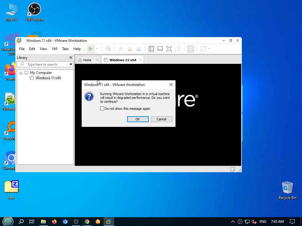The image size is (302, 226).
Task: Toggle the Show Library sidebar icon
Action: [151, 49]
